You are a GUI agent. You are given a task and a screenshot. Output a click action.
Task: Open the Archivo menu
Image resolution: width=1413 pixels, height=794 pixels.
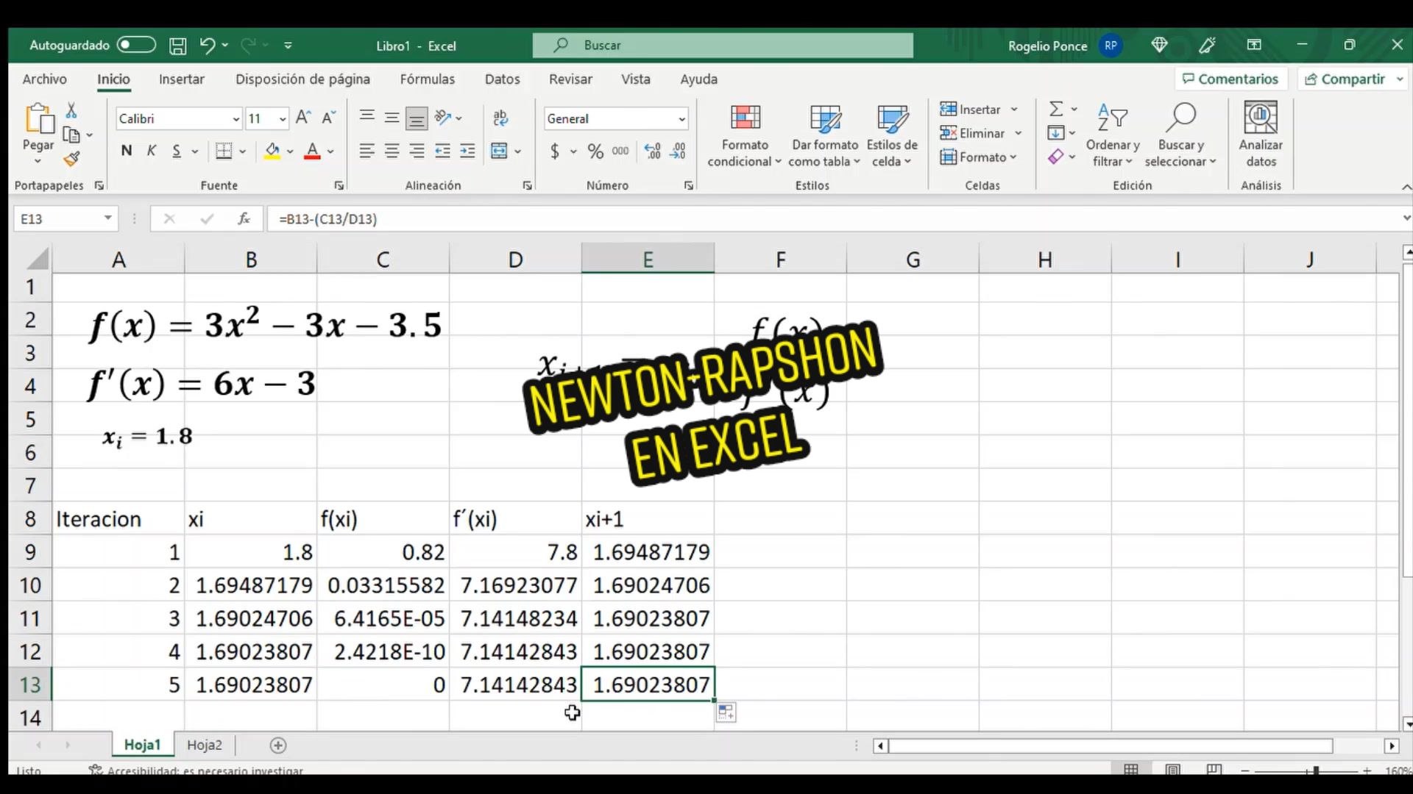(44, 79)
